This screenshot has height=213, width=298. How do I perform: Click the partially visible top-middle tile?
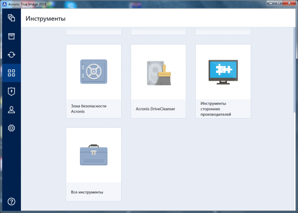click(158, 31)
